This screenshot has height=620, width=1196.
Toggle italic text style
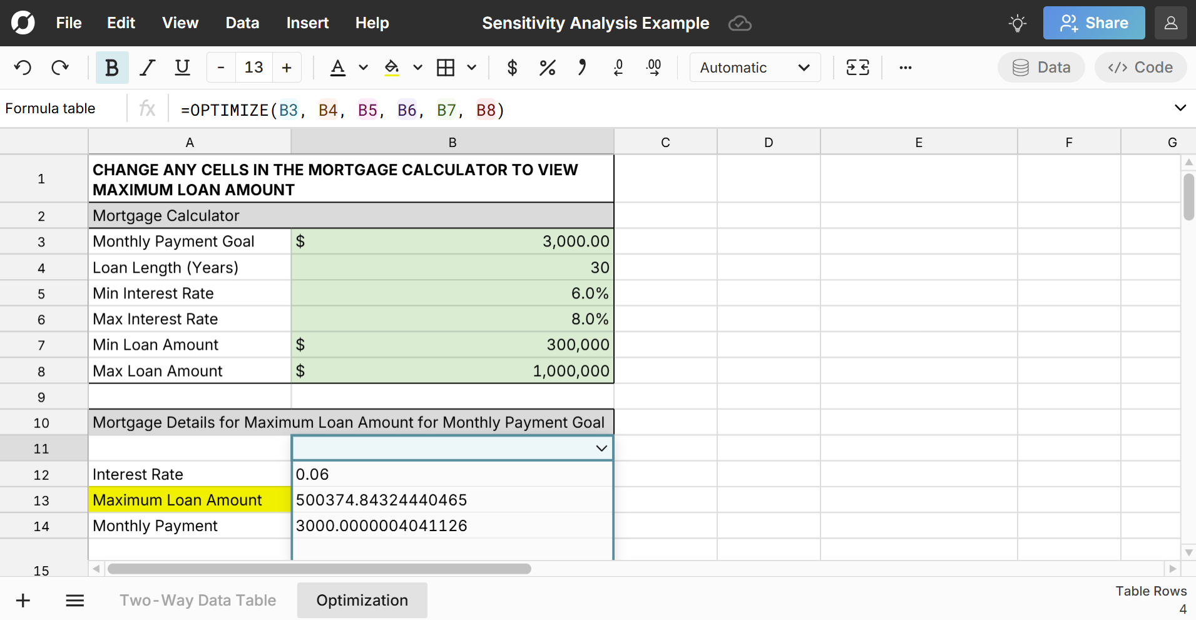(x=147, y=68)
